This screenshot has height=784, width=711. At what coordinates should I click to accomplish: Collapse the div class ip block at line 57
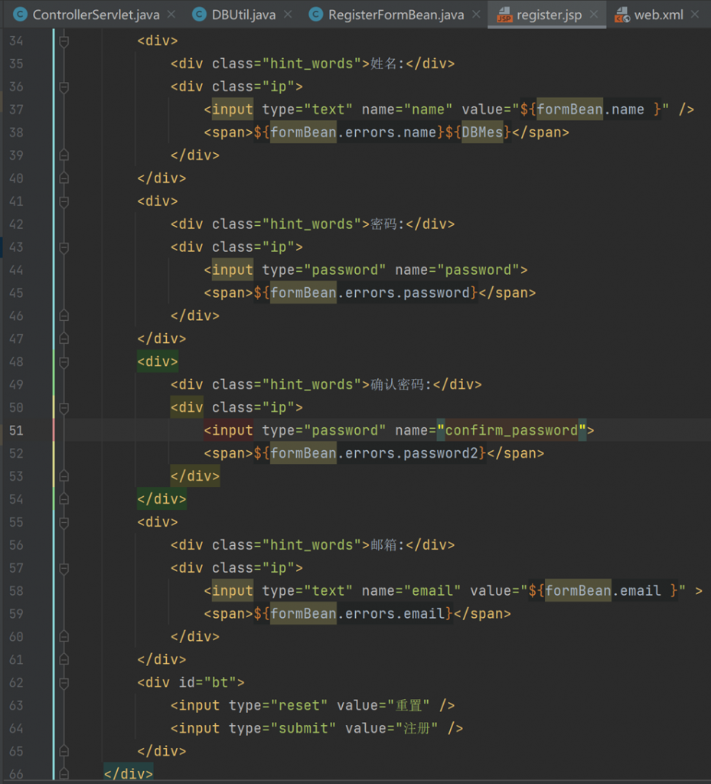click(x=64, y=569)
